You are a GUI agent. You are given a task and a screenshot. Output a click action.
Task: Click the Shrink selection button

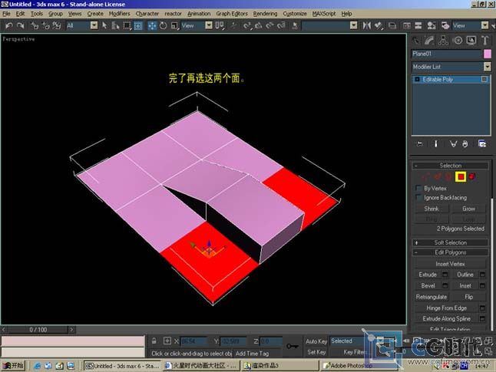432,209
